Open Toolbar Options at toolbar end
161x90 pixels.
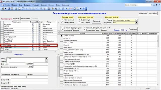[x=86, y=9]
